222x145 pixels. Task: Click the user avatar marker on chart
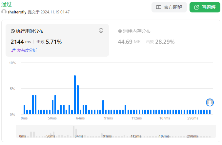point(210,102)
